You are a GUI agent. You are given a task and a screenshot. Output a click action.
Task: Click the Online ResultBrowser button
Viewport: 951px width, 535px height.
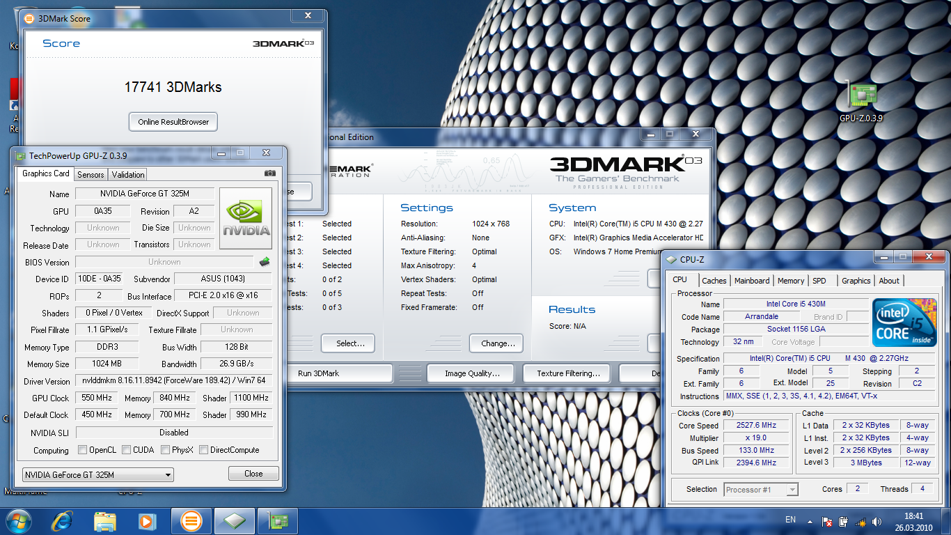point(173,122)
